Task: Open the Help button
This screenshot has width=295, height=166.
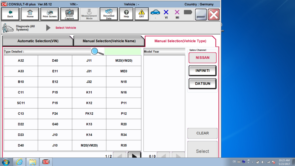Action: [x=126, y=14]
